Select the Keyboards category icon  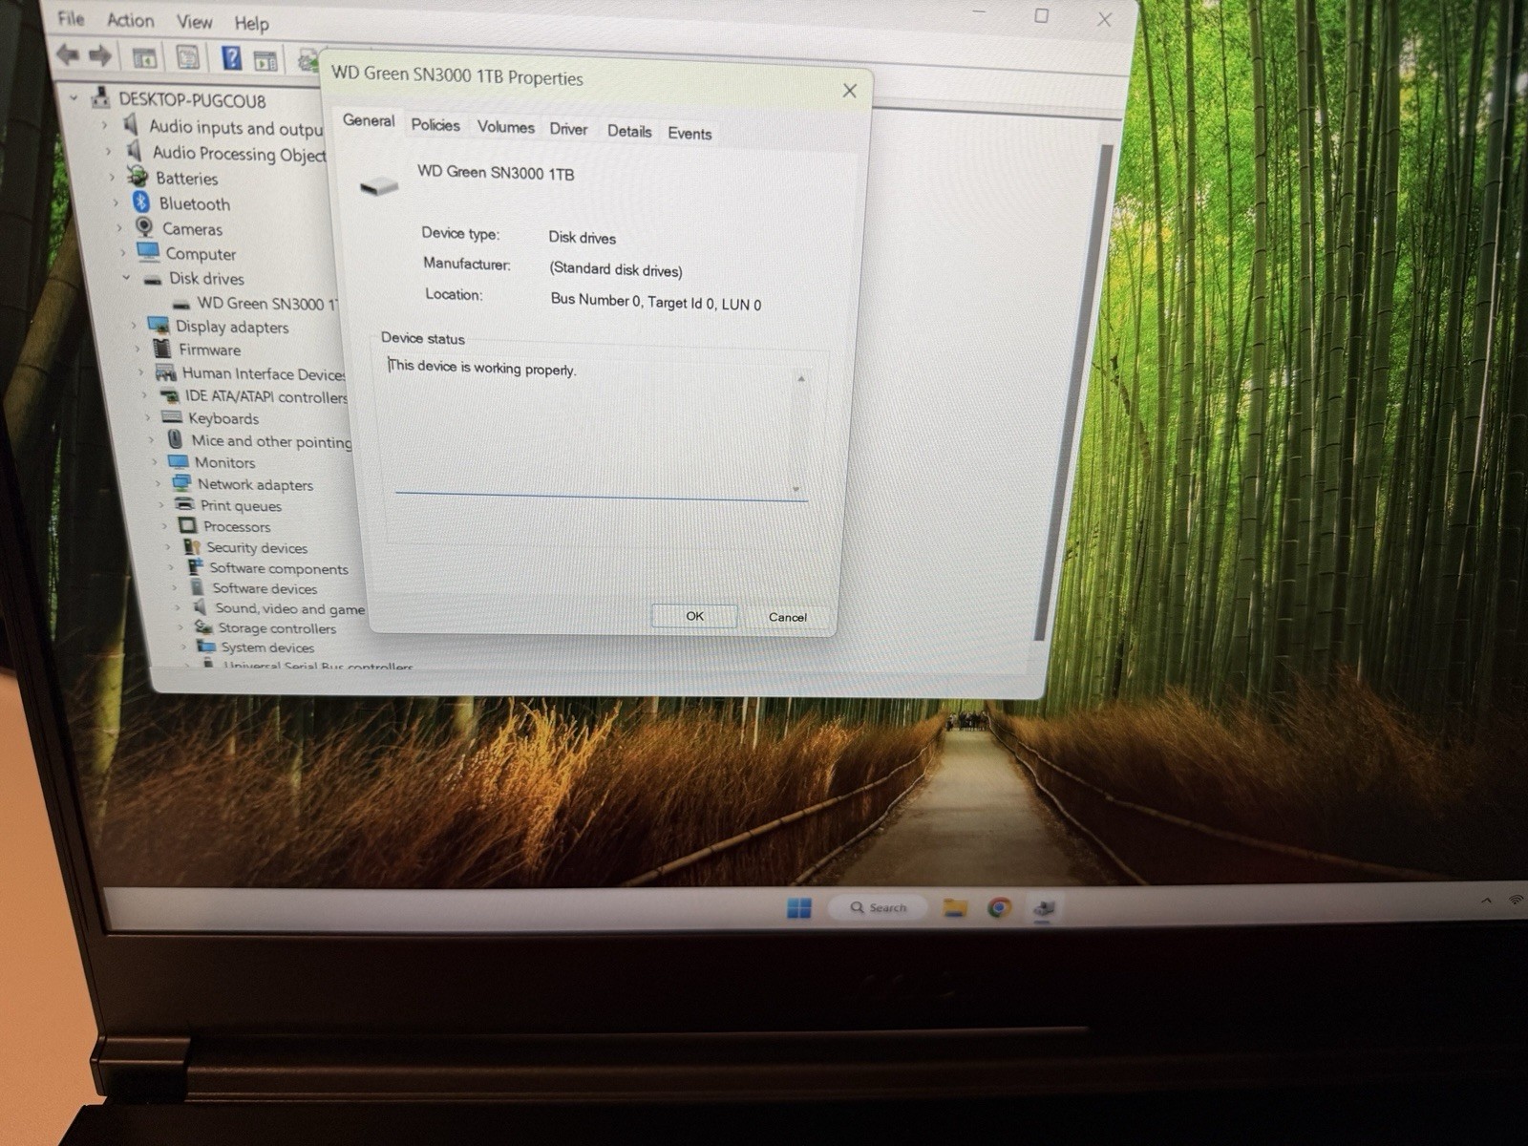(172, 417)
